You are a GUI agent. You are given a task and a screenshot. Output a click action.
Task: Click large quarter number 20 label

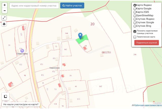tap(92, 24)
